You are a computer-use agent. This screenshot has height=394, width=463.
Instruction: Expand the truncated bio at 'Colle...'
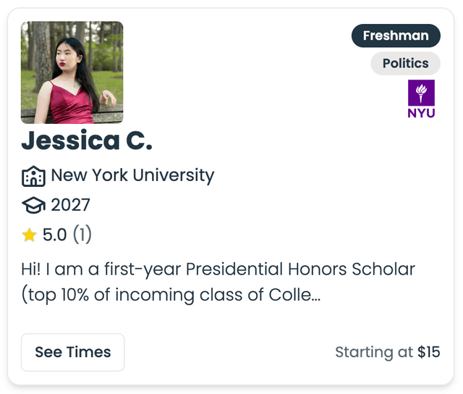(x=294, y=295)
